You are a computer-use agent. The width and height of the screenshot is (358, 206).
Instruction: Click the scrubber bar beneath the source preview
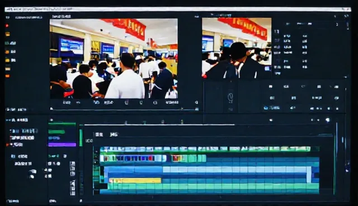[124, 109]
